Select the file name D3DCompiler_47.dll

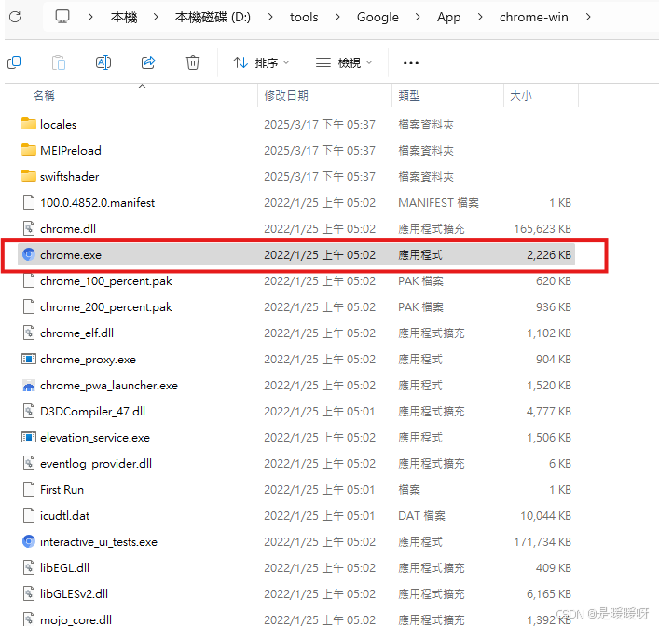click(x=92, y=412)
